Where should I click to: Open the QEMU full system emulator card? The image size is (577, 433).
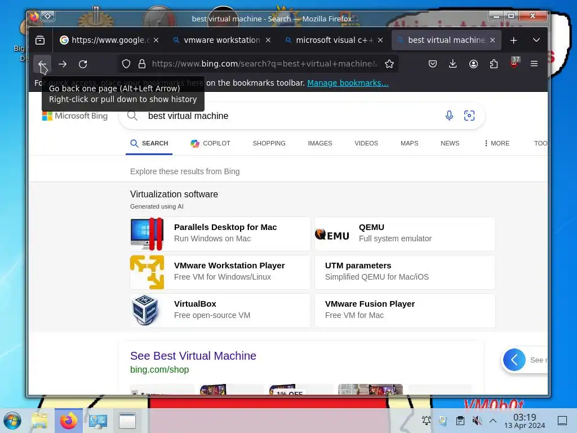pyautogui.click(x=405, y=234)
